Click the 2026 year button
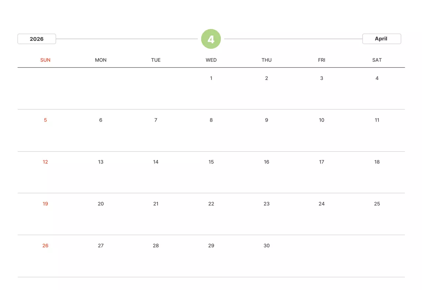422x290 pixels. pyautogui.click(x=37, y=39)
